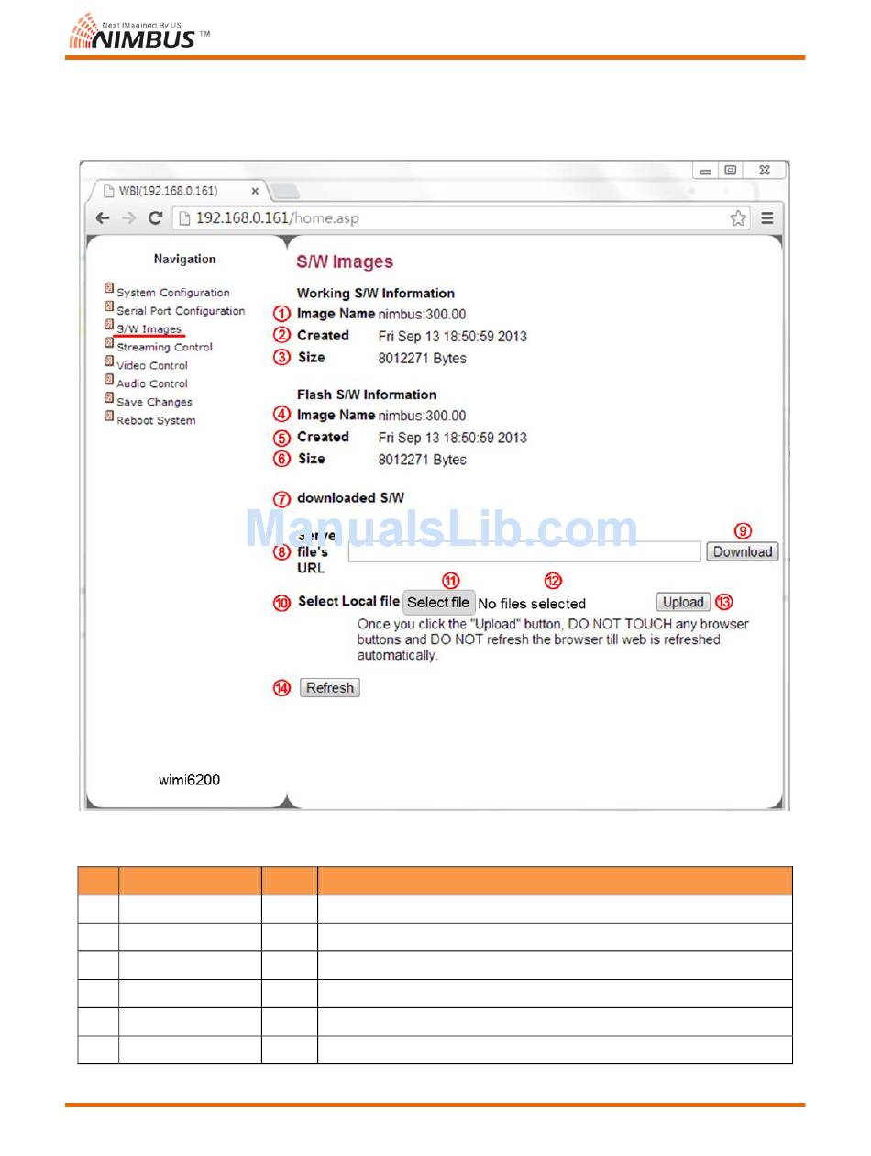
Task: Click the 'S/W Images' page heading
Action: [345, 261]
